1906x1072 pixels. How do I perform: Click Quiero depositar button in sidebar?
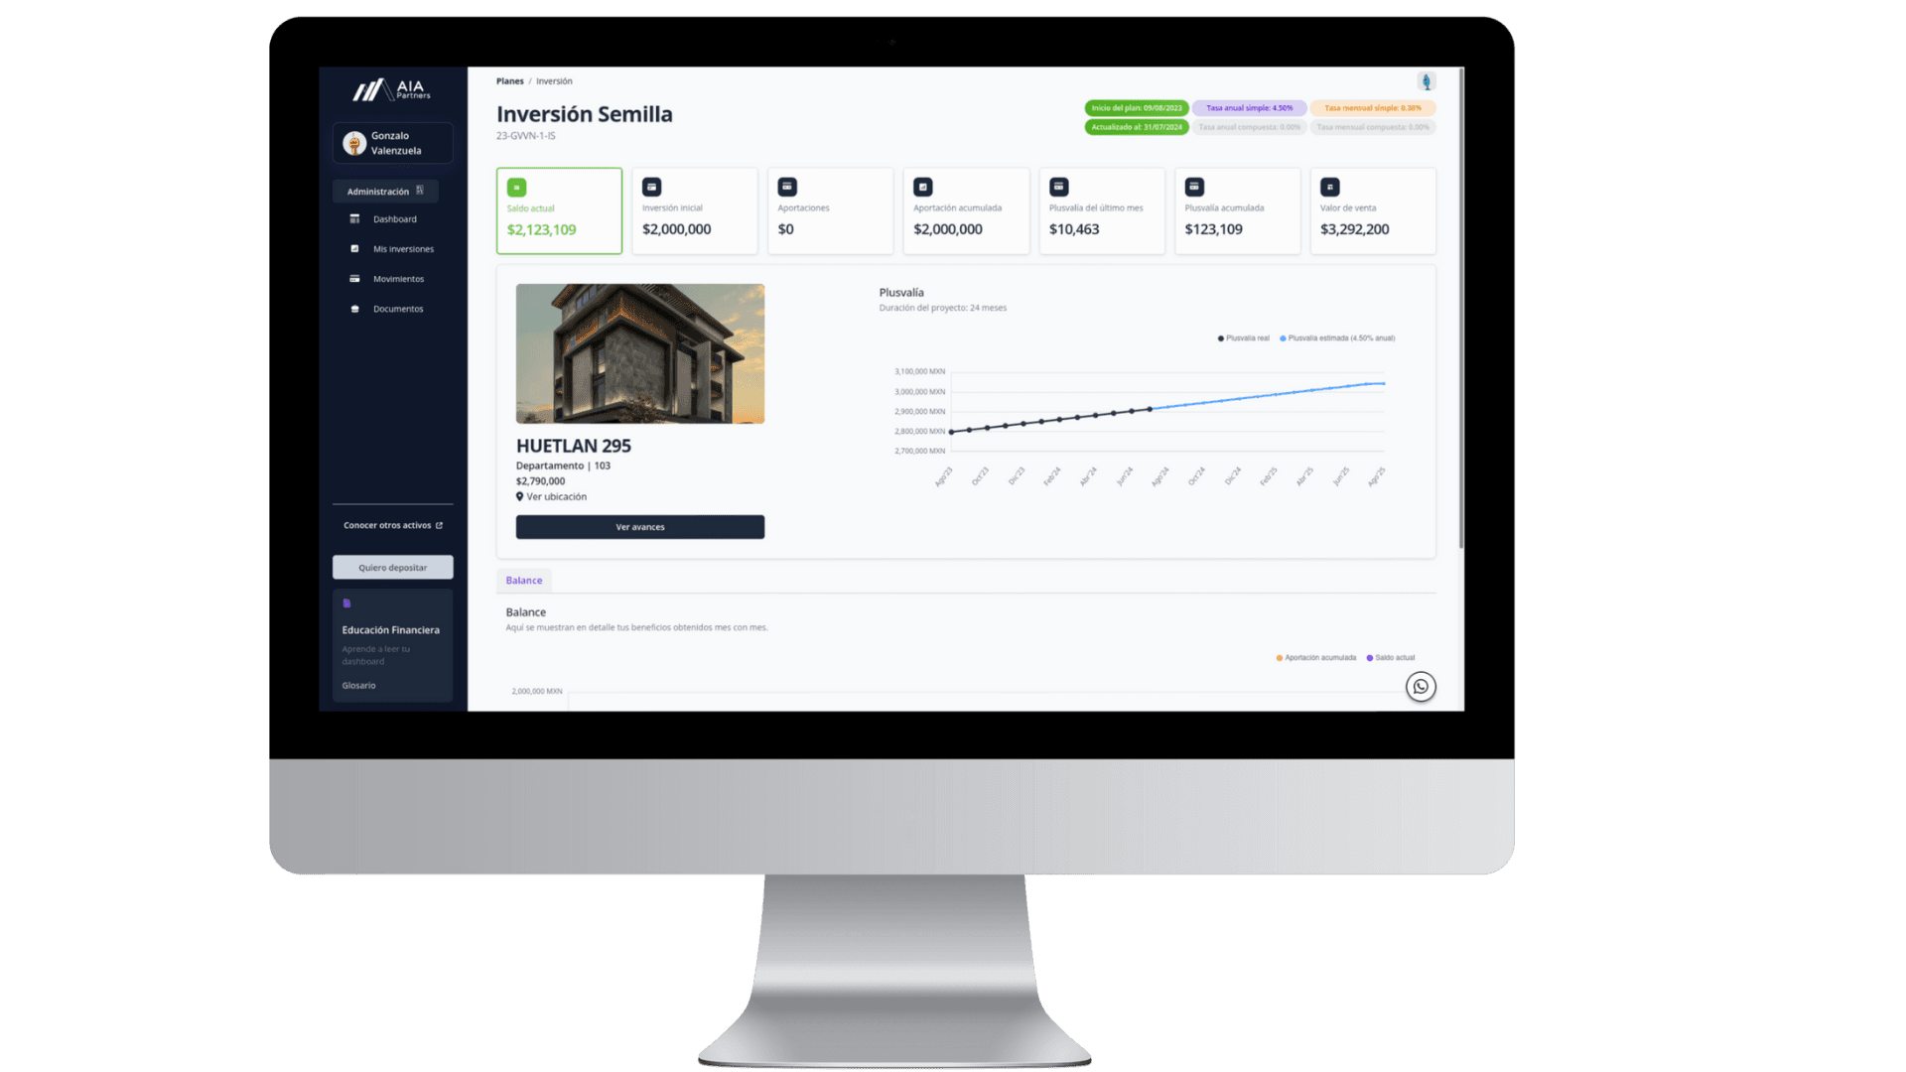pos(393,567)
